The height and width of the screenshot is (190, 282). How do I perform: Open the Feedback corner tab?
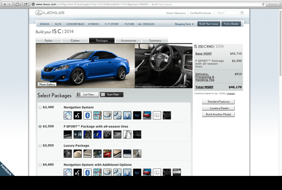5,169
